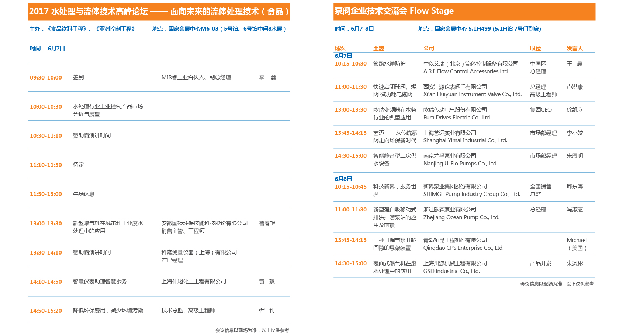Click the SHIMGE Pump Industry Group company name
Viewport: 623px width, 336px height.
pos(471,194)
